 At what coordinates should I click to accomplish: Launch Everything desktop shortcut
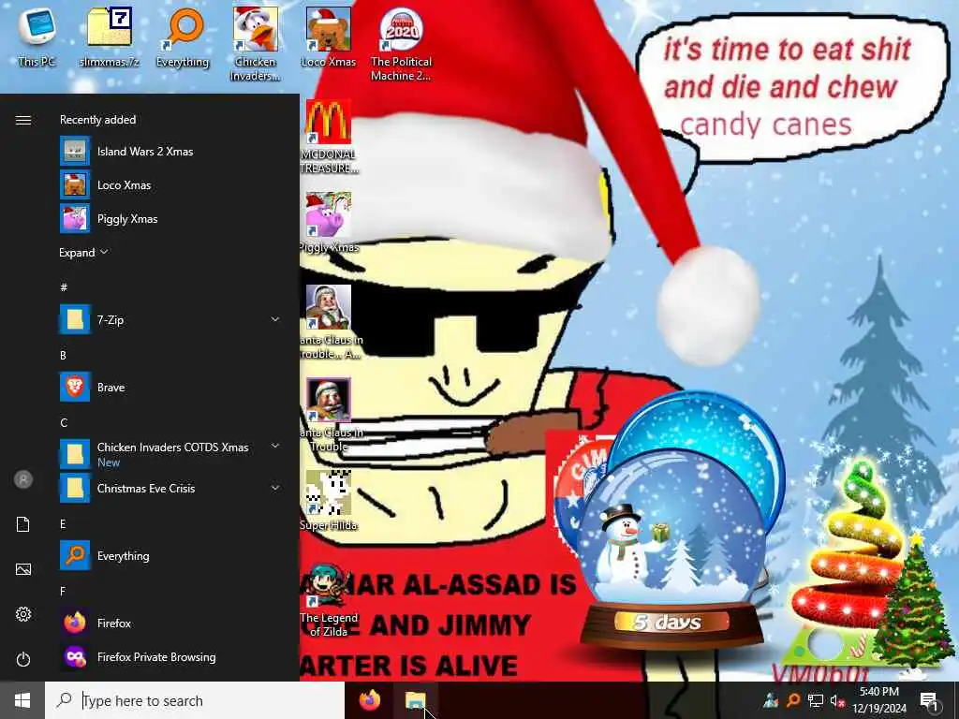pos(183,37)
